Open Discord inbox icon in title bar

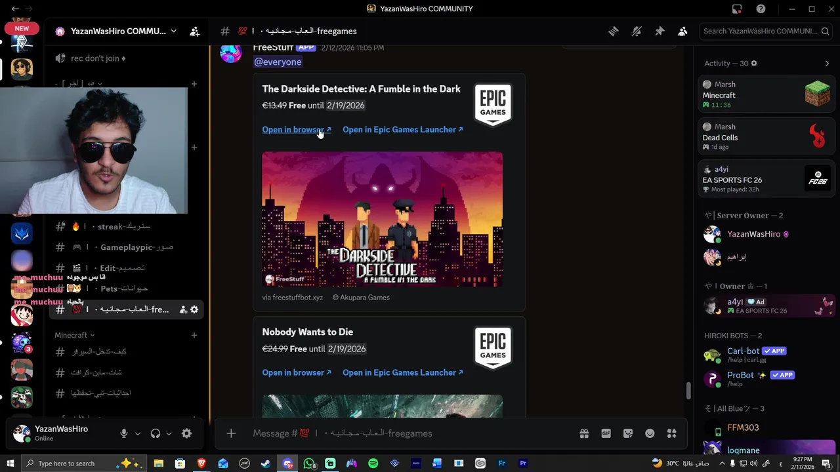737,9
